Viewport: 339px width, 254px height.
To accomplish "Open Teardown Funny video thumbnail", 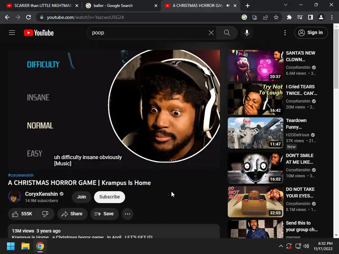I will coord(255,133).
